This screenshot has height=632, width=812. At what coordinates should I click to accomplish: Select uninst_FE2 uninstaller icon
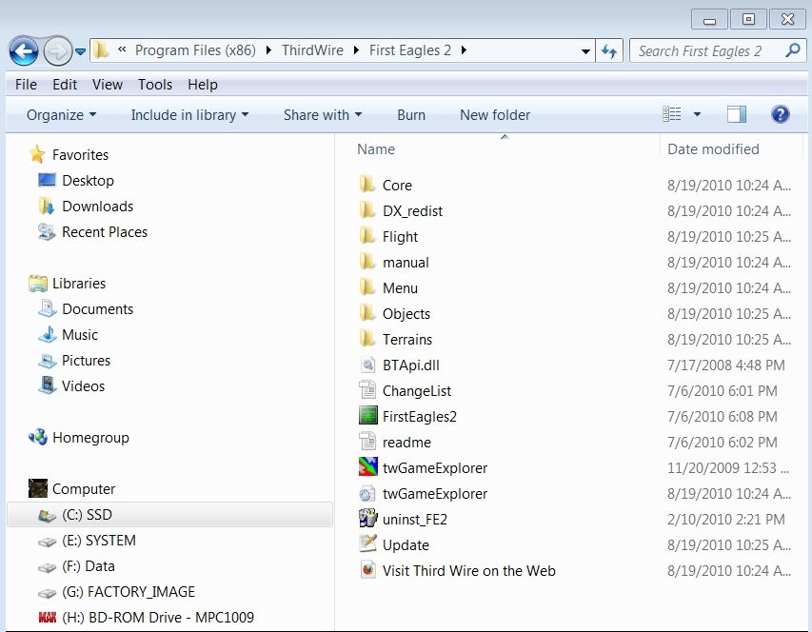pos(367,518)
